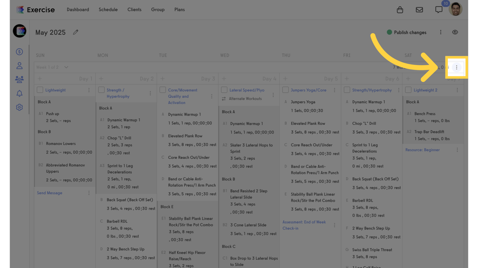The image size is (478, 268).
Task: Open the shopping bag icon in the header
Action: 400,10
